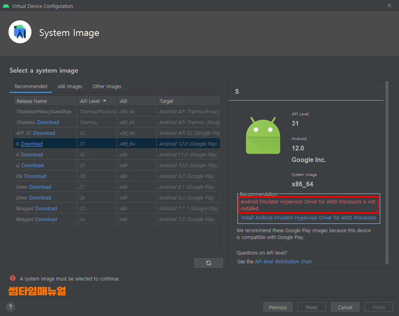Screen dimensions: 399x316
Task: Click the Previous button
Action: [278, 307]
